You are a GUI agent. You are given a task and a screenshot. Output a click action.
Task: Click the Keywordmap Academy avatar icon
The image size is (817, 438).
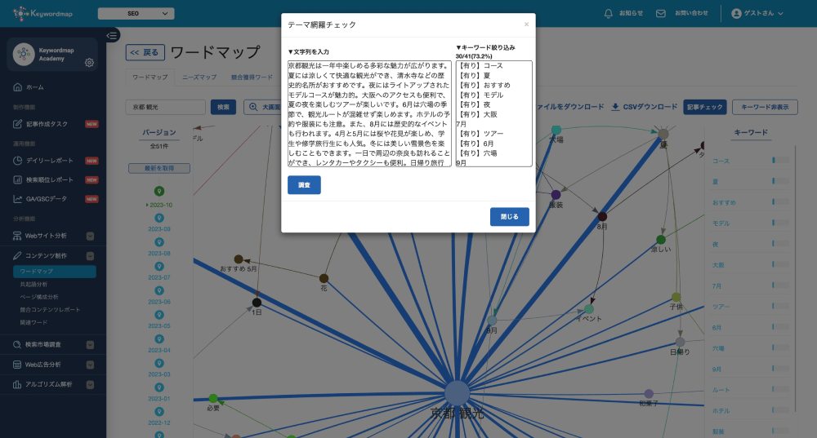24,54
